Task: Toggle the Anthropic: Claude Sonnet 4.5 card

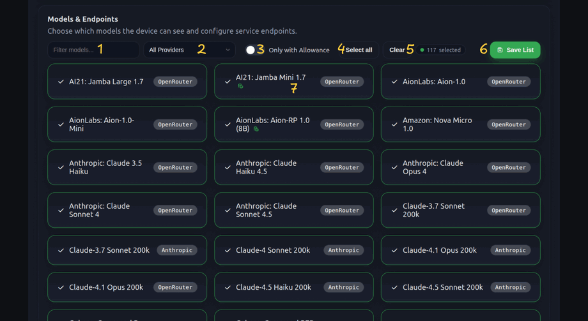Action: tap(293, 210)
